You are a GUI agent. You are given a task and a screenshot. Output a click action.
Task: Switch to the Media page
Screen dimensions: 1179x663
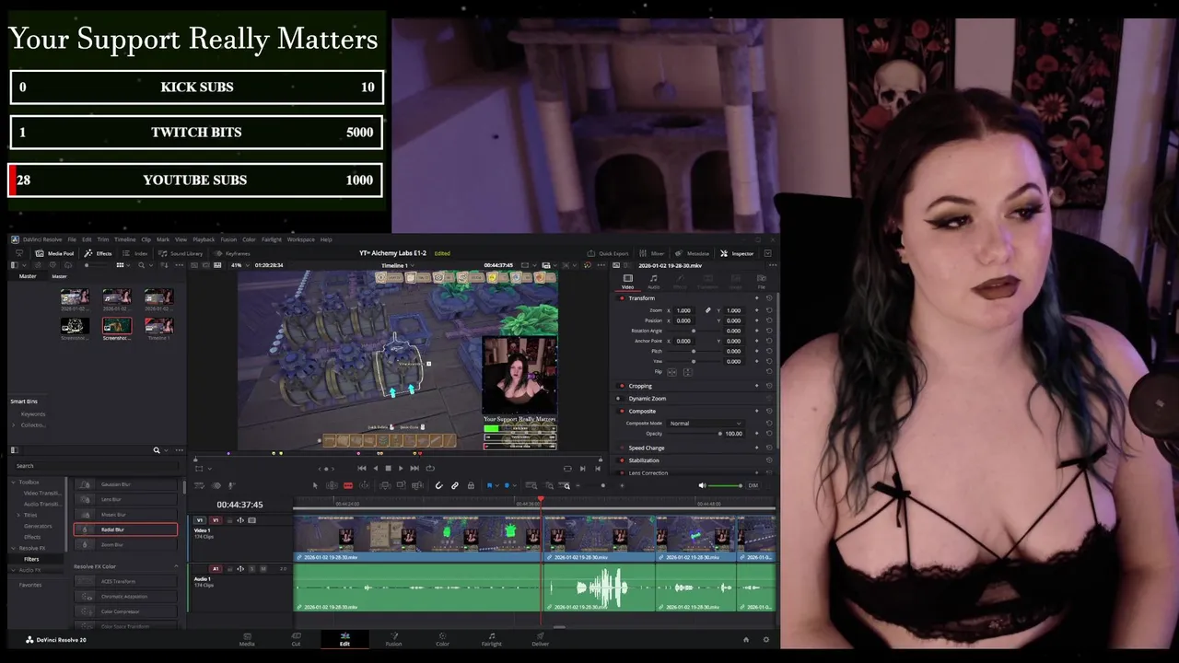tap(247, 639)
